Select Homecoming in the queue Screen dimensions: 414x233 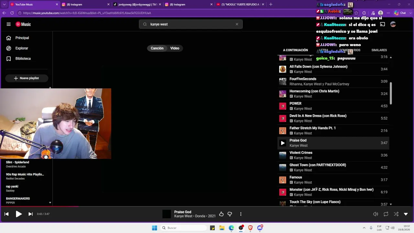point(333,94)
